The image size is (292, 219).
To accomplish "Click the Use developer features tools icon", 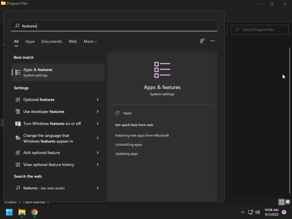I will (18, 111).
